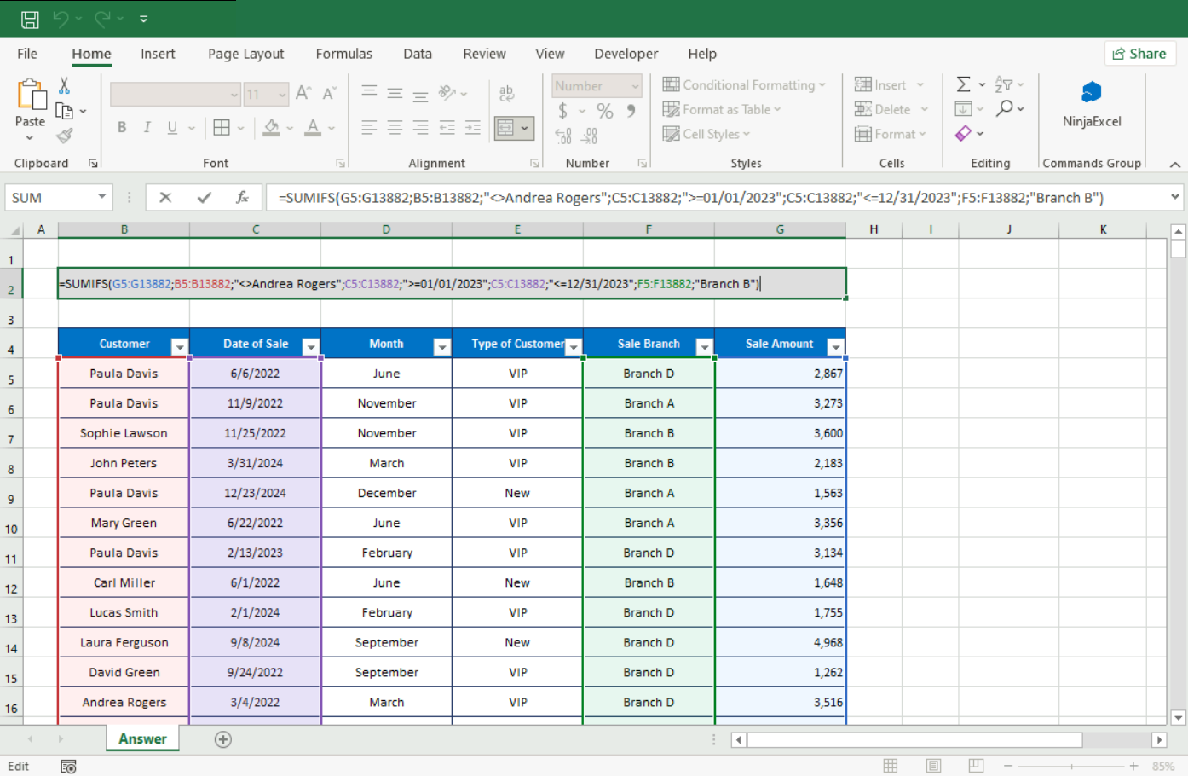Select the Answer sheet tab
The image size is (1188, 776).
[x=142, y=739]
